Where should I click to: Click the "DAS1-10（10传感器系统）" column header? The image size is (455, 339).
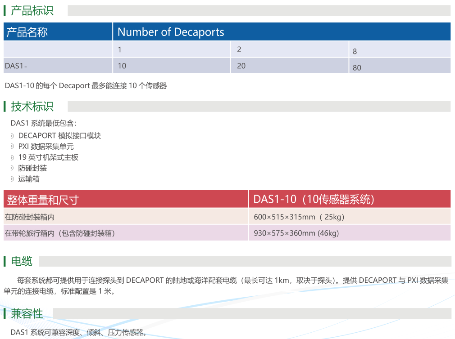coord(350,199)
